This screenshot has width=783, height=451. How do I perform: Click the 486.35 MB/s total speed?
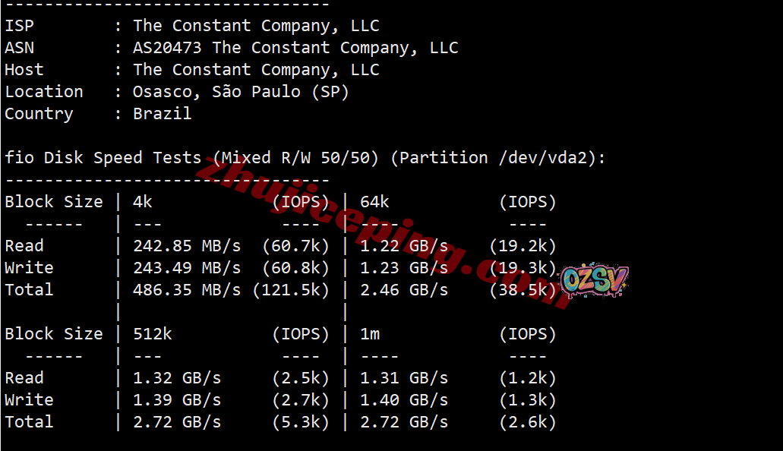(x=187, y=290)
